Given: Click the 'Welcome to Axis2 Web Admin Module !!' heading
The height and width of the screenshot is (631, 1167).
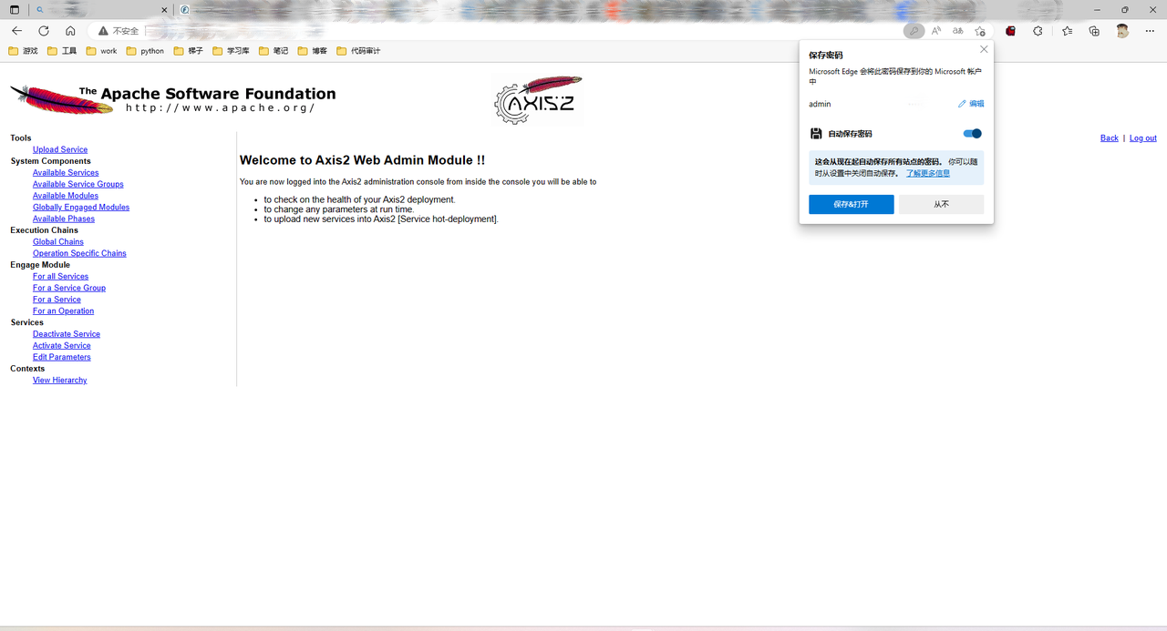Looking at the screenshot, I should 362,160.
